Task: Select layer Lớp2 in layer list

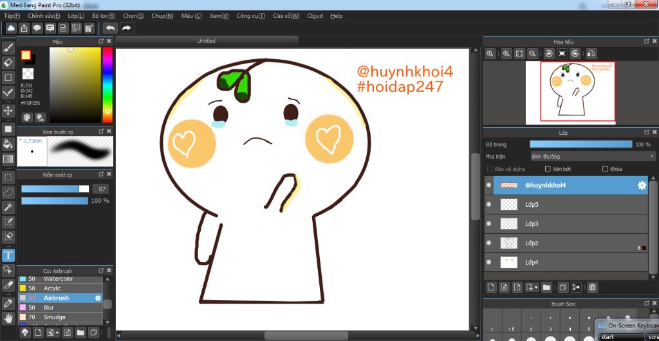Action: (x=566, y=243)
